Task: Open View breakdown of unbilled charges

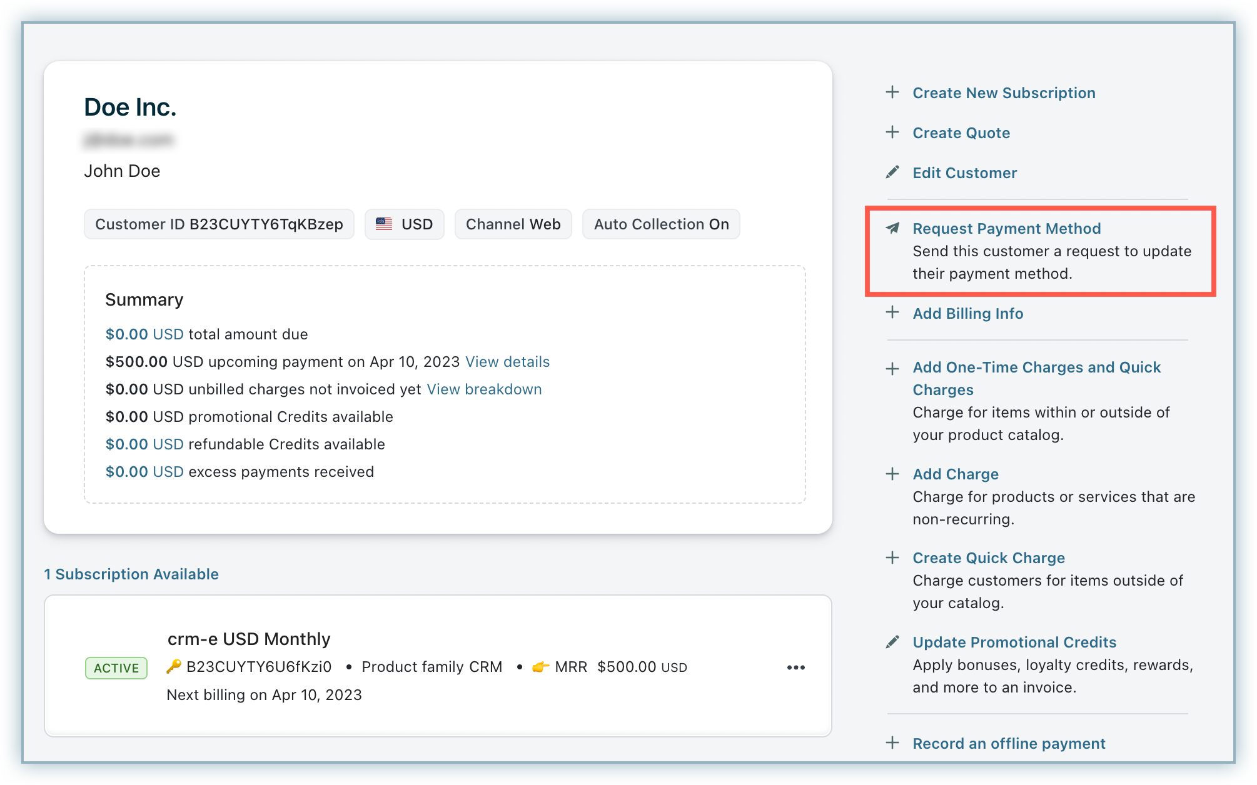Action: (484, 389)
